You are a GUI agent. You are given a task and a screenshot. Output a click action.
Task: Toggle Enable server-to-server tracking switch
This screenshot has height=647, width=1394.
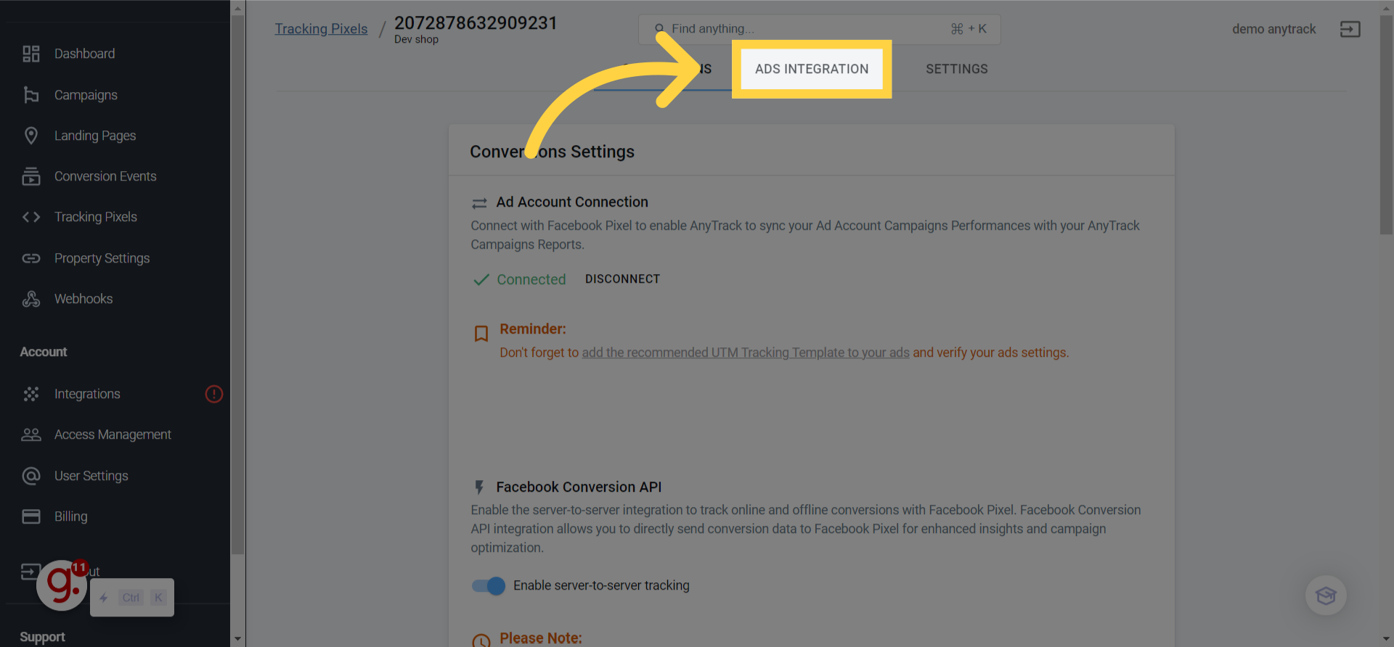[x=489, y=585]
